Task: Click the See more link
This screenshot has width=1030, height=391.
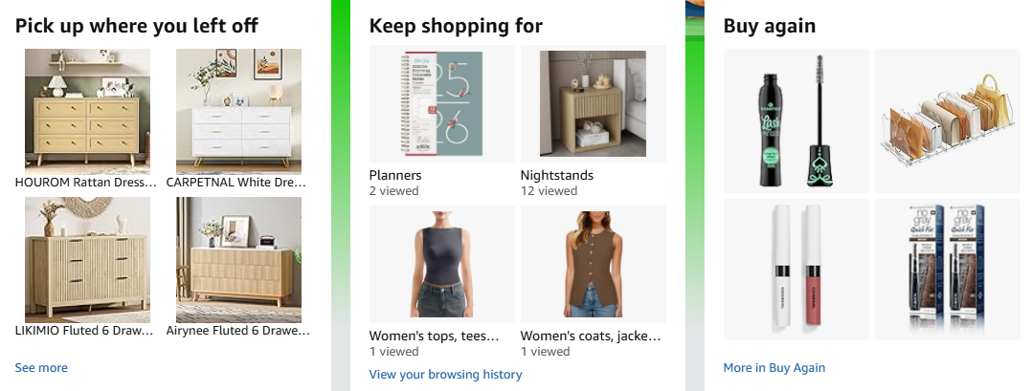Action: [41, 368]
